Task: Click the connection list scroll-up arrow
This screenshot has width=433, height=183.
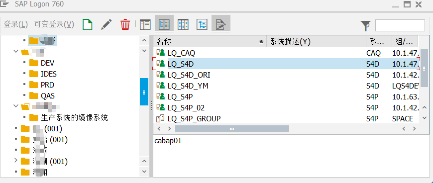Action: 425,107
